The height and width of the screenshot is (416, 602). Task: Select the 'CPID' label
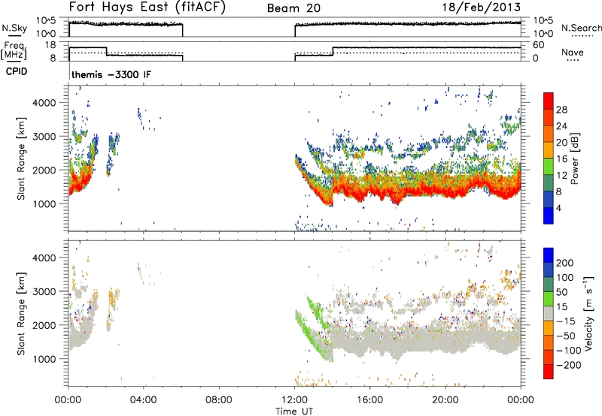tap(17, 71)
